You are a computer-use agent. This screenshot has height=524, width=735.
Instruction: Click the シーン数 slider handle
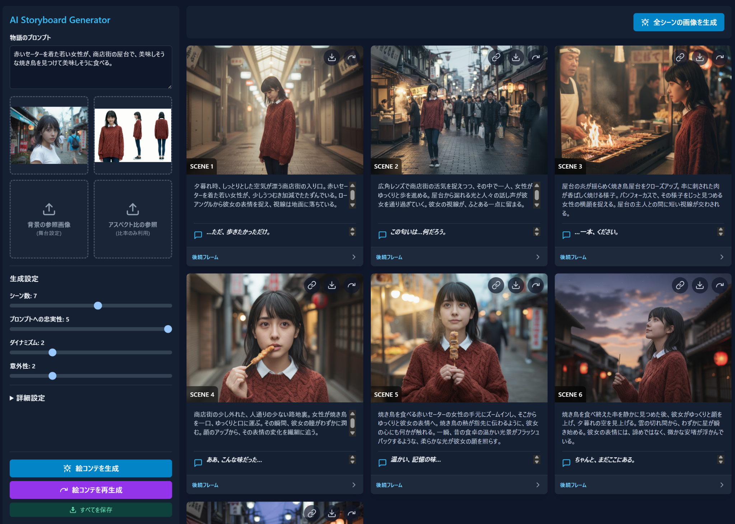pos(98,306)
